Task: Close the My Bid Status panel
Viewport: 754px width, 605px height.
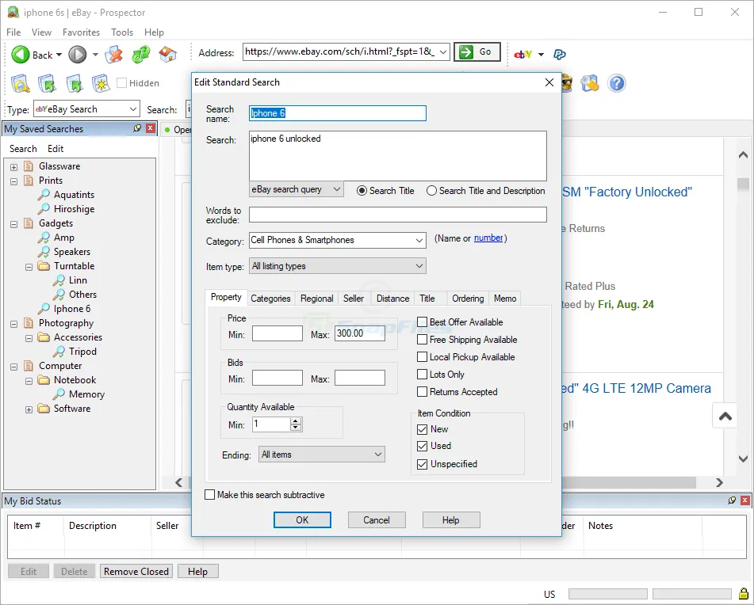Action: pyautogui.click(x=744, y=500)
